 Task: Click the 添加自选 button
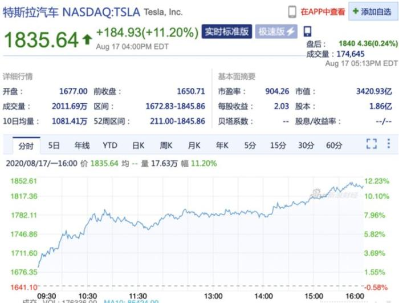click(x=373, y=11)
